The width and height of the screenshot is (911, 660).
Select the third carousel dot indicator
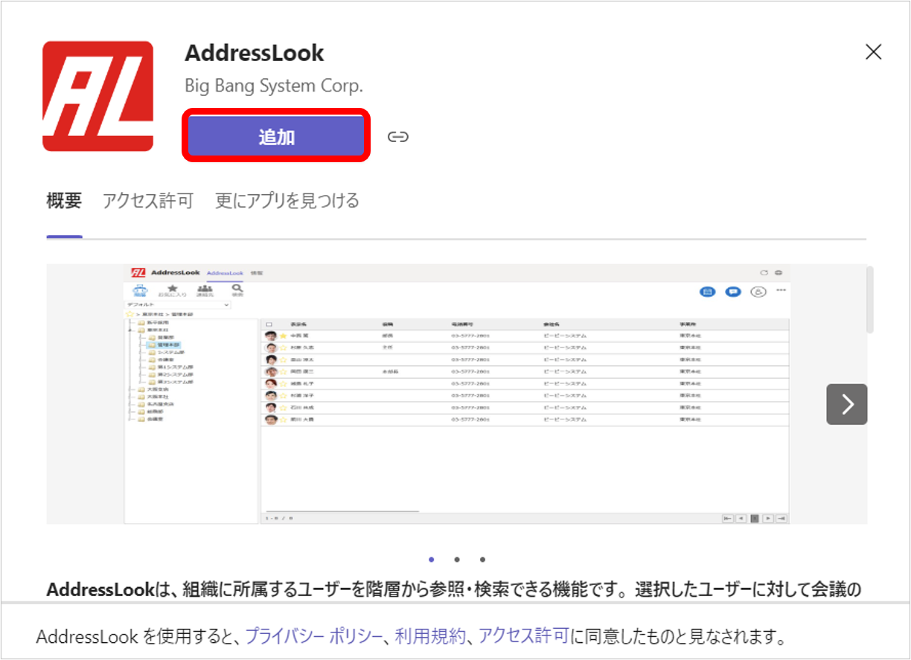point(482,560)
